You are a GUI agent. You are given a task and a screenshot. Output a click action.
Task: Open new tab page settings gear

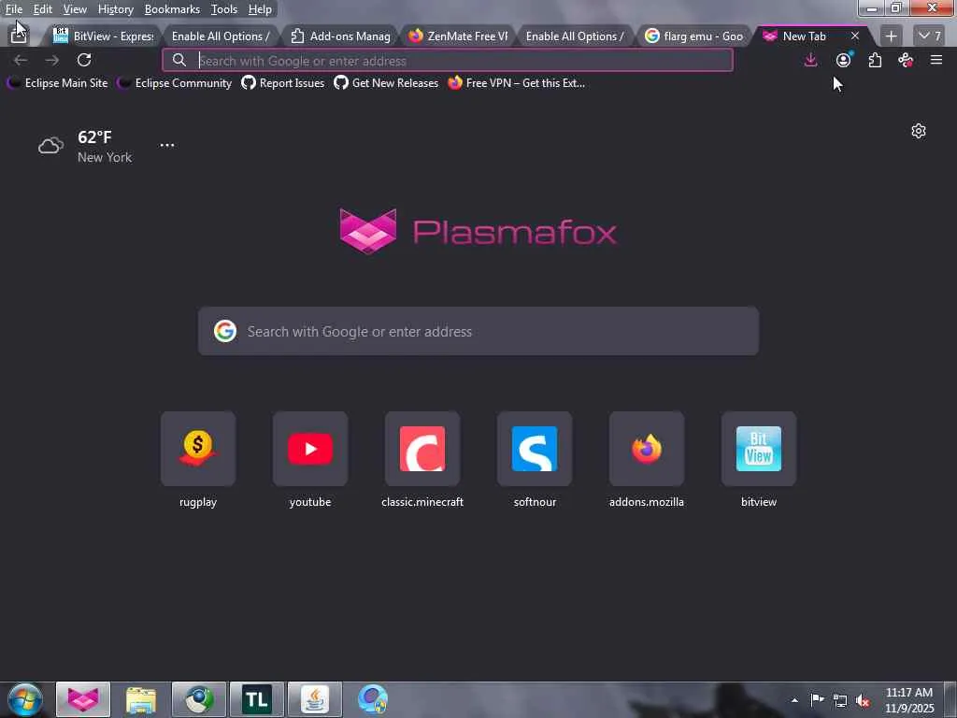[919, 131]
